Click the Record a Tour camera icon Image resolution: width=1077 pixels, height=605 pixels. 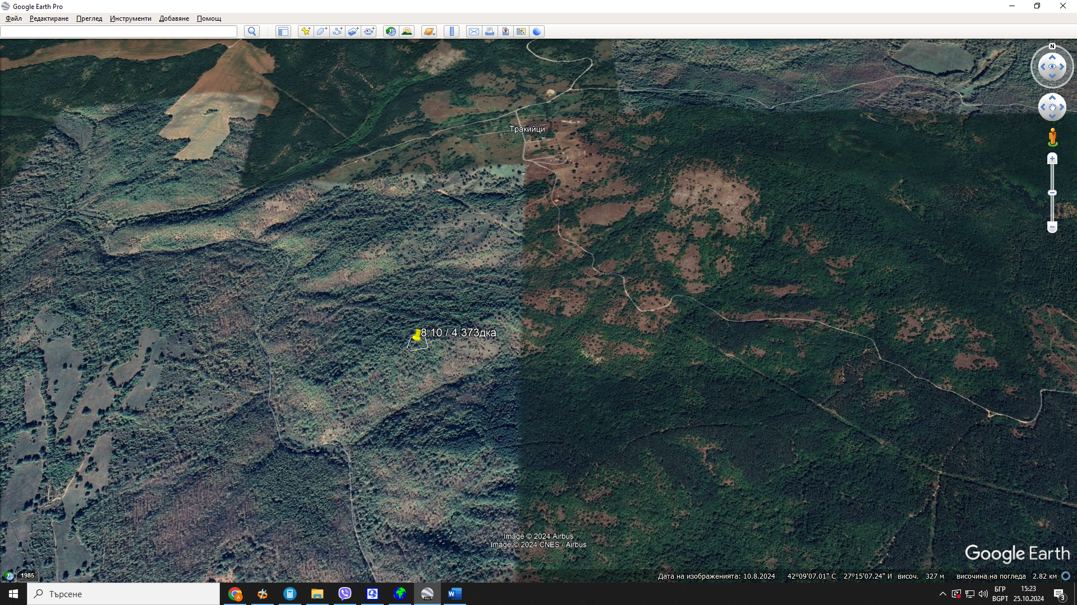point(369,31)
